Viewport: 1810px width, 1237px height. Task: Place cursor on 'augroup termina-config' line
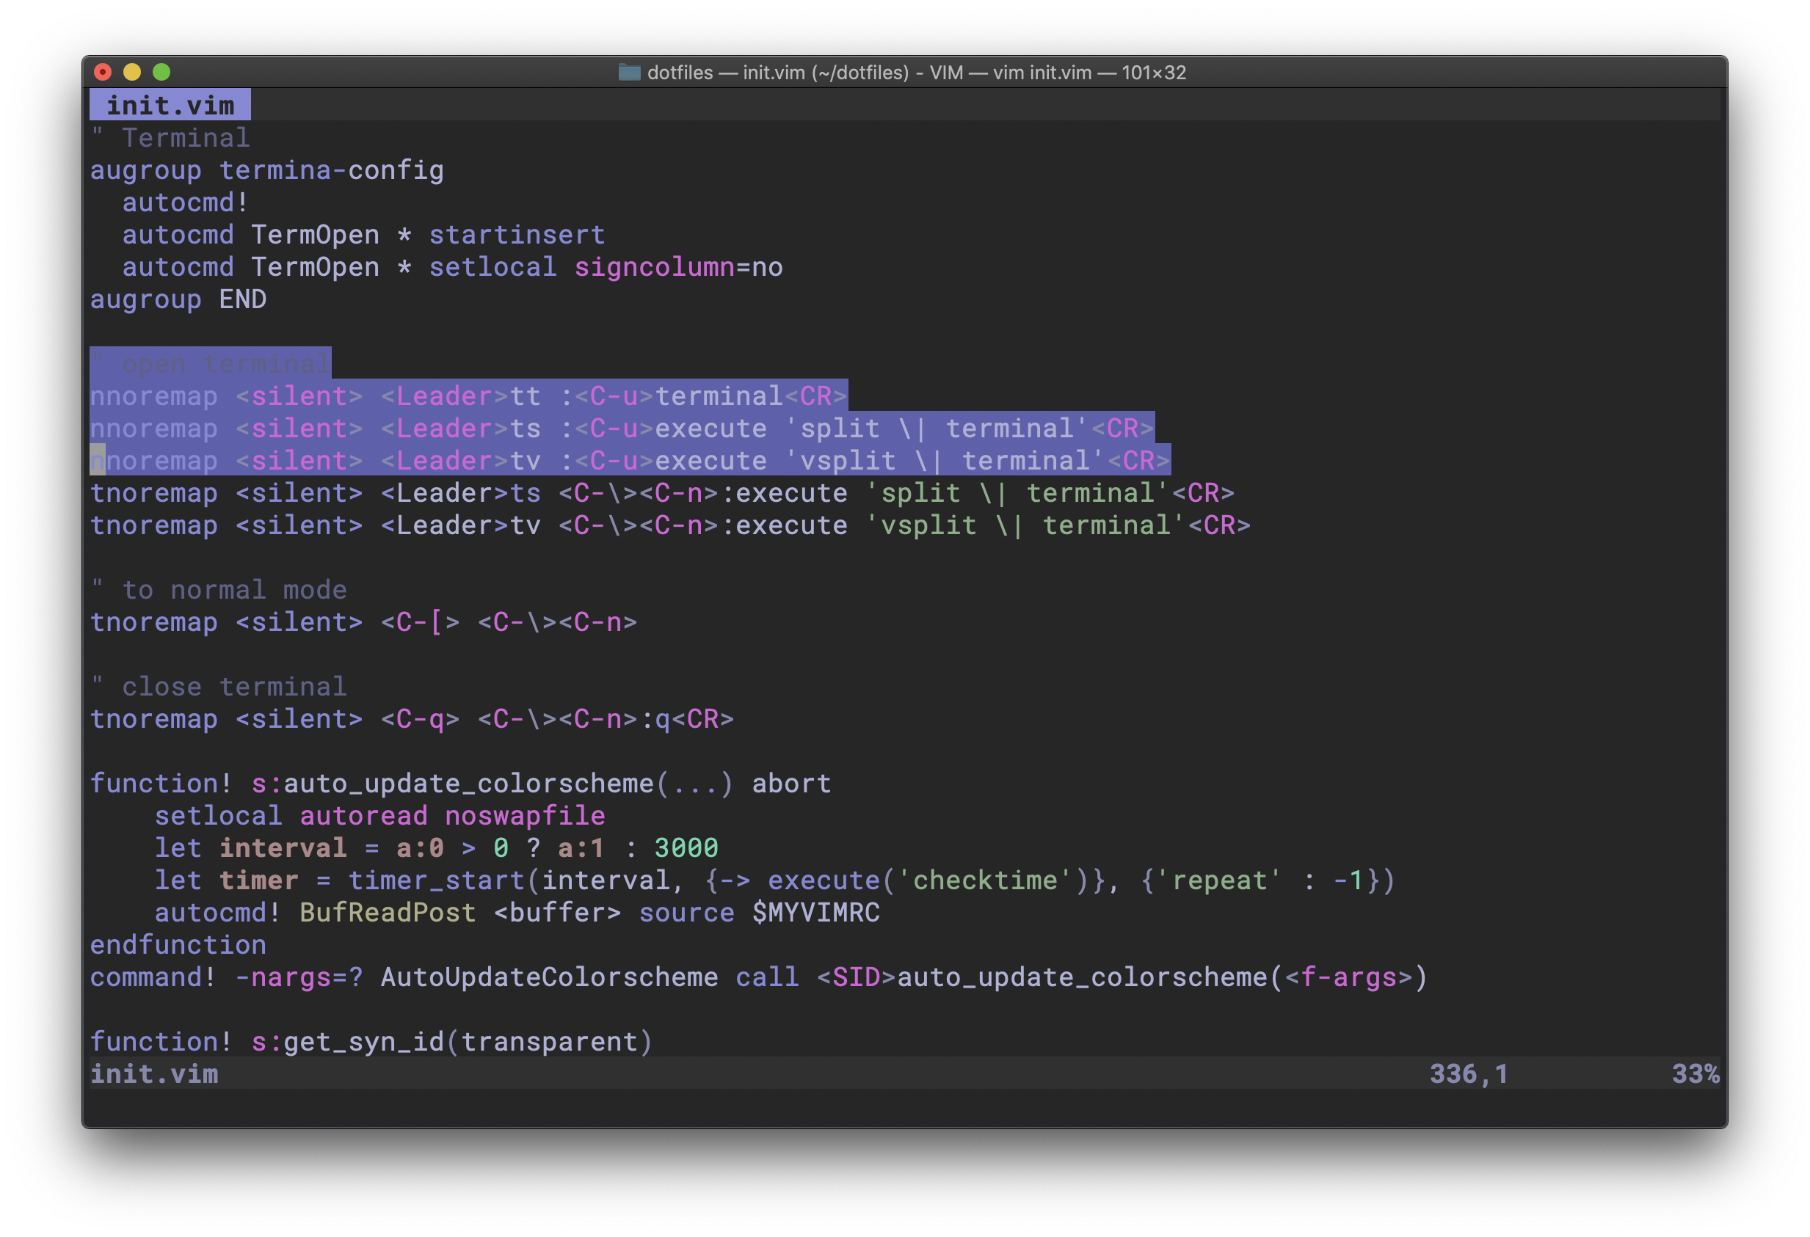(266, 170)
